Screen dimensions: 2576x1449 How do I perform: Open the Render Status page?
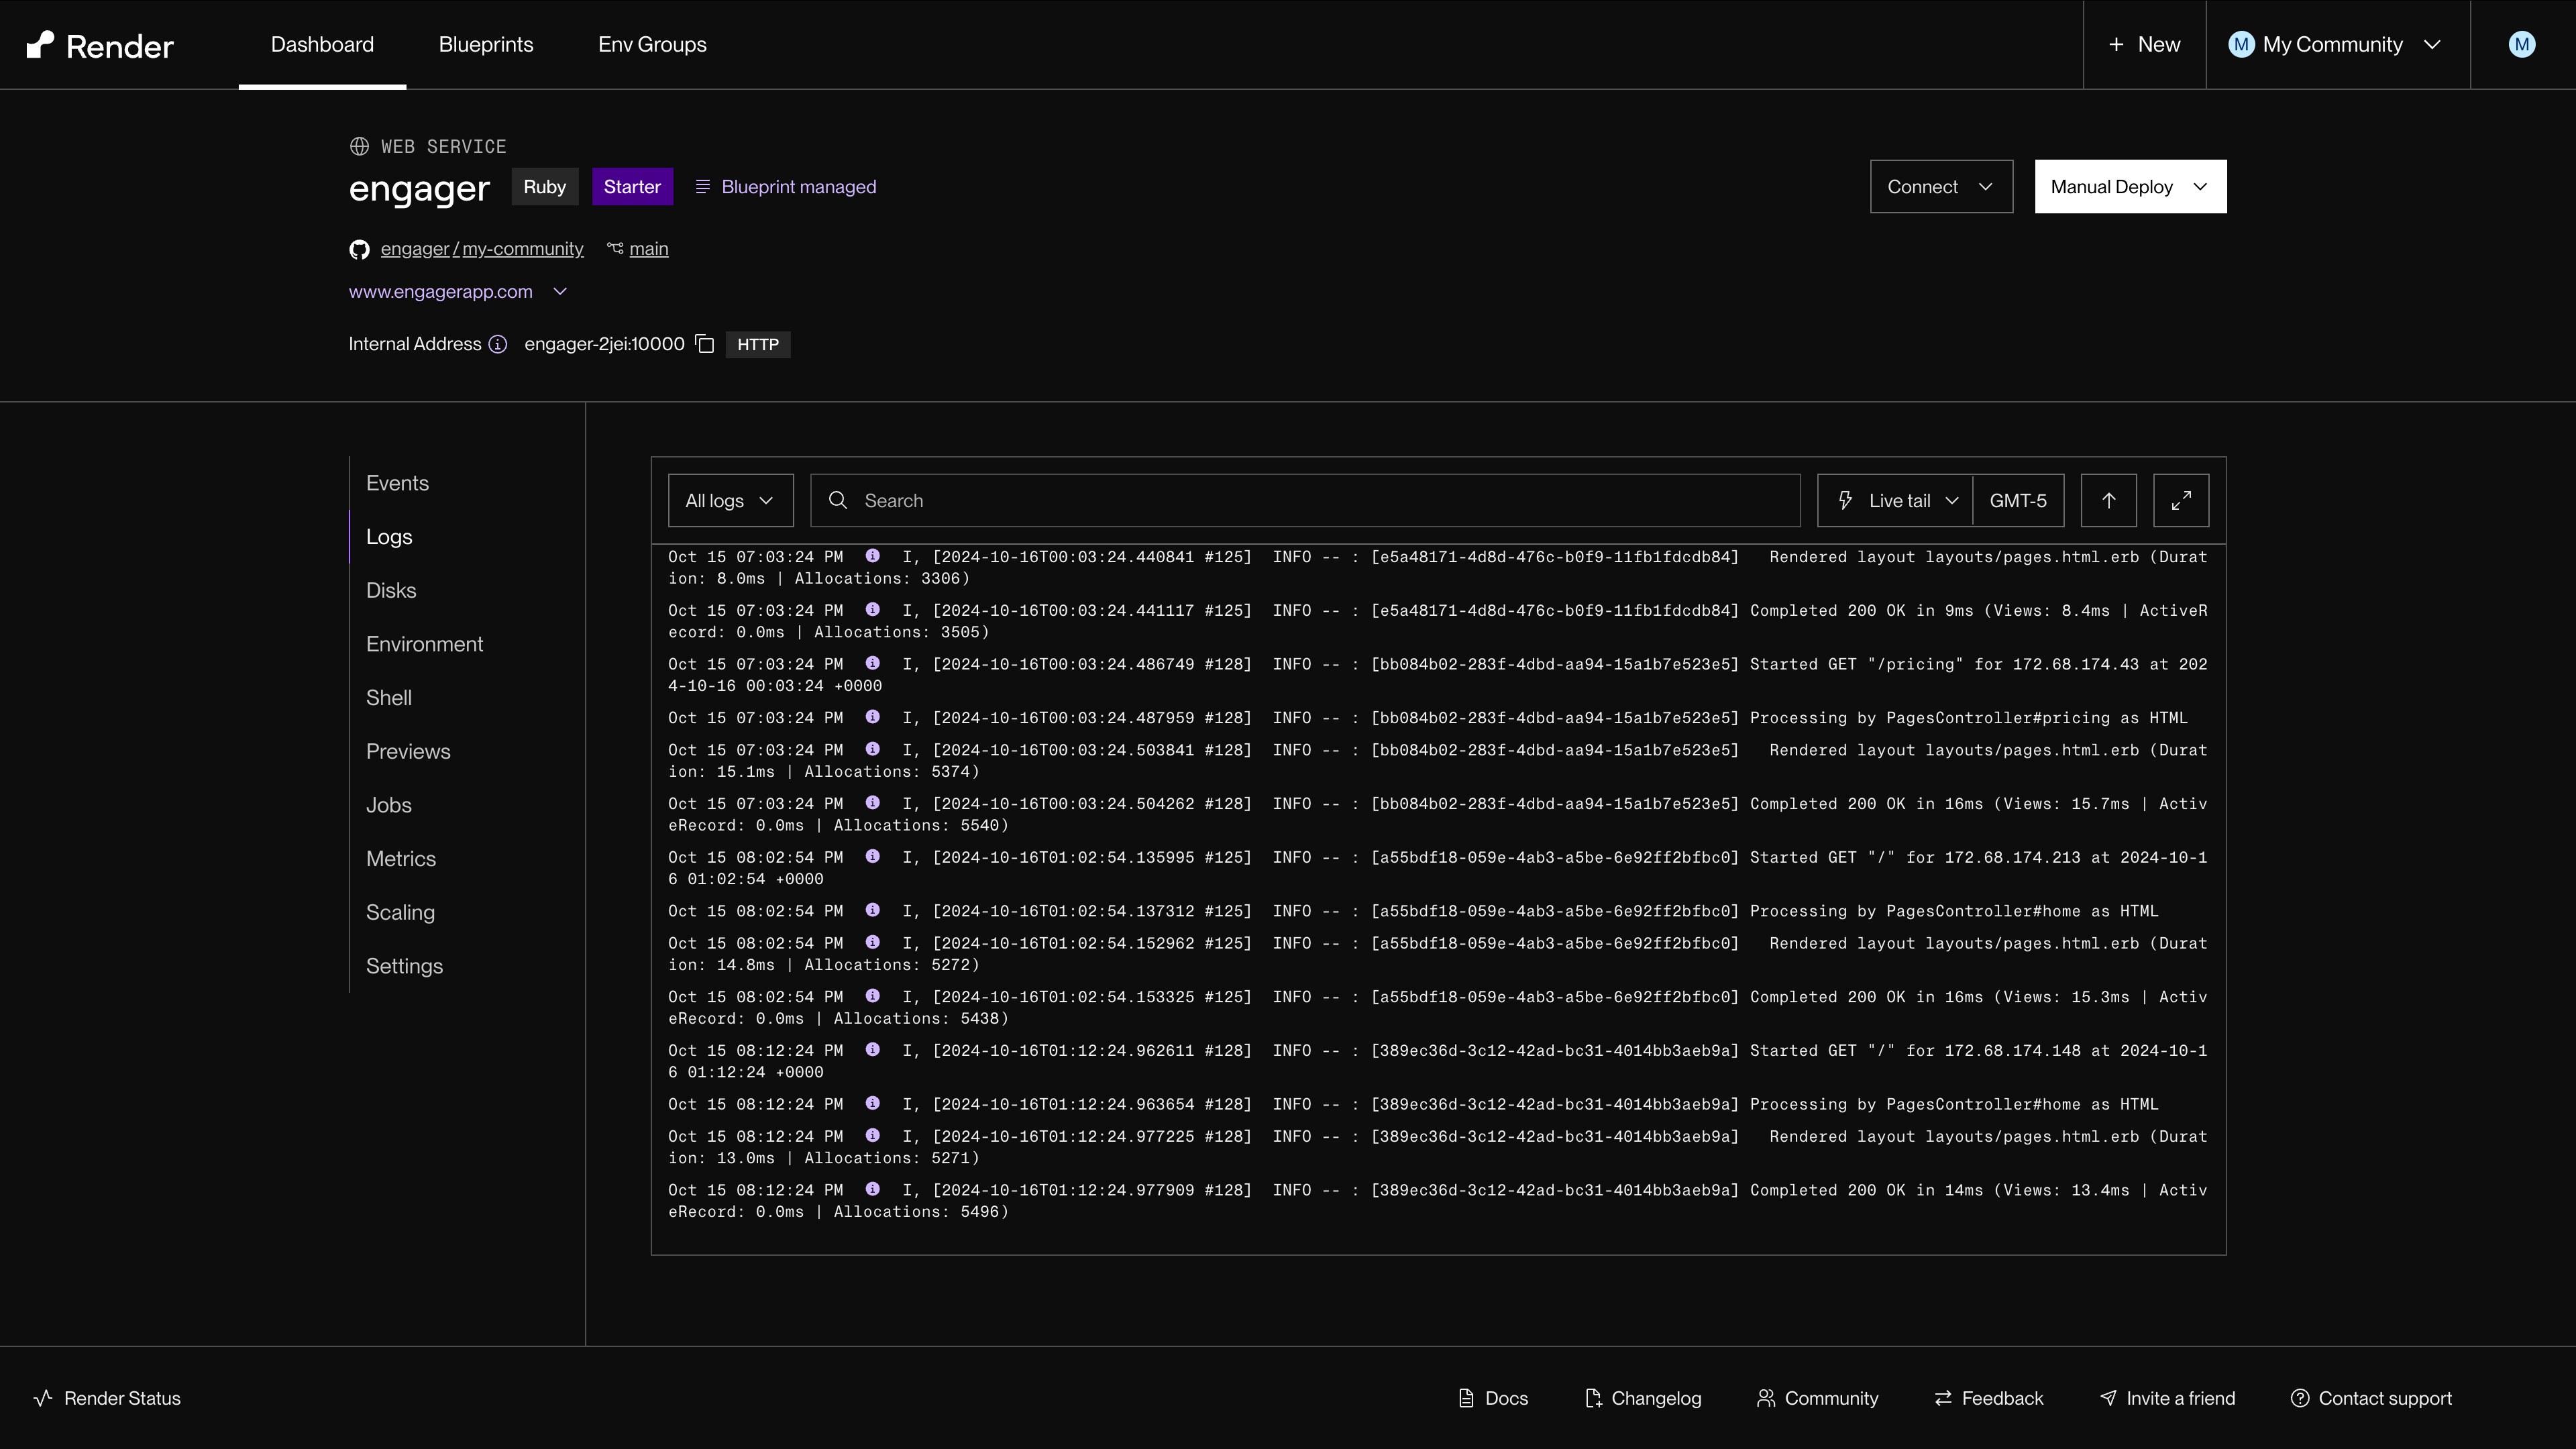(107, 1398)
